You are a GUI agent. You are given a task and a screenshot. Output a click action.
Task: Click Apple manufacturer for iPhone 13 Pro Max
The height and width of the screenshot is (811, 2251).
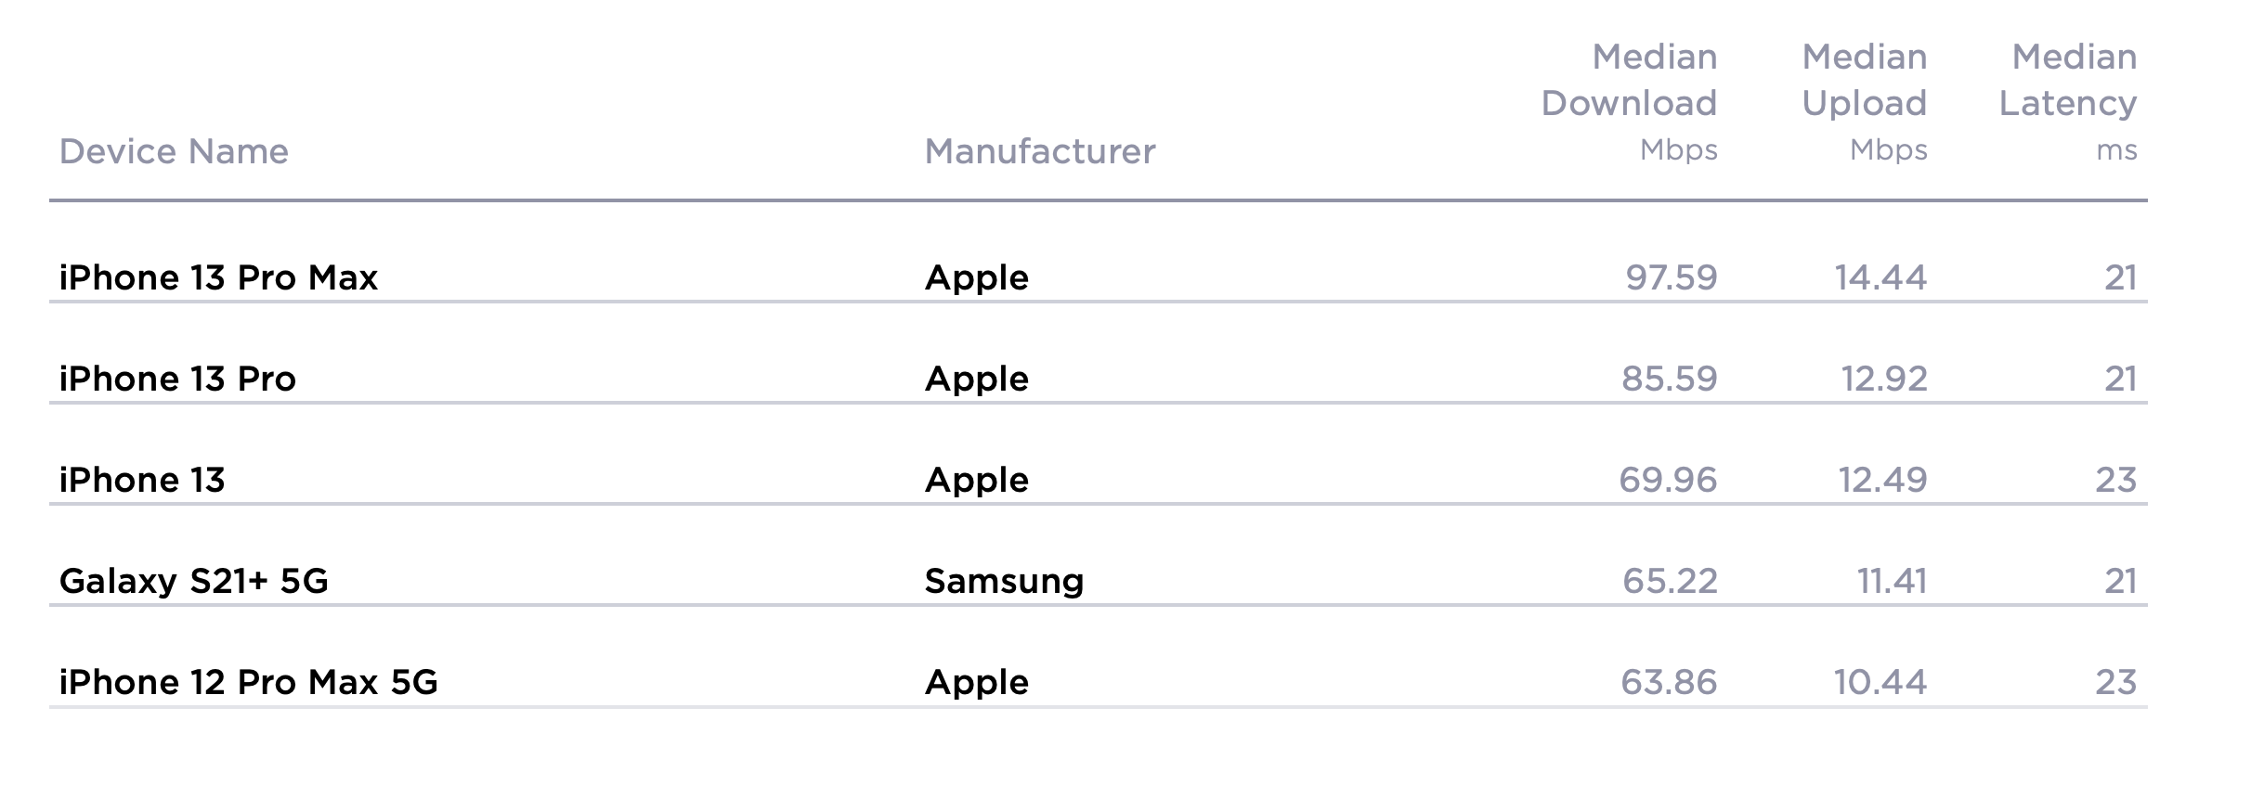[x=977, y=277]
